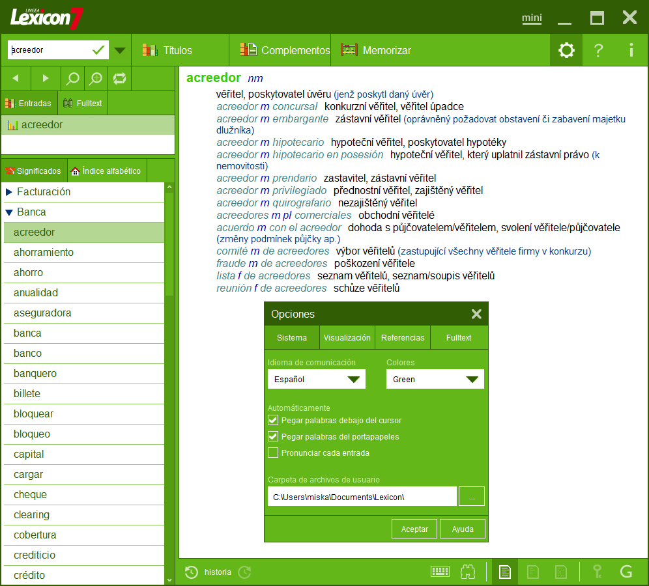Enable Pronunciar cada entrada

click(273, 453)
